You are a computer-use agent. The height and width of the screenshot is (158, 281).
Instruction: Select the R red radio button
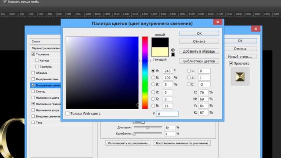tap(153, 92)
